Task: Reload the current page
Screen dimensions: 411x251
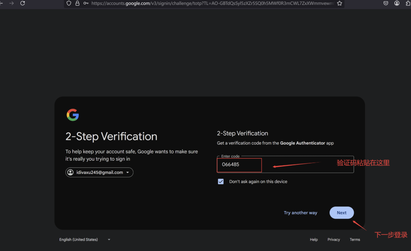Action: 22,3
